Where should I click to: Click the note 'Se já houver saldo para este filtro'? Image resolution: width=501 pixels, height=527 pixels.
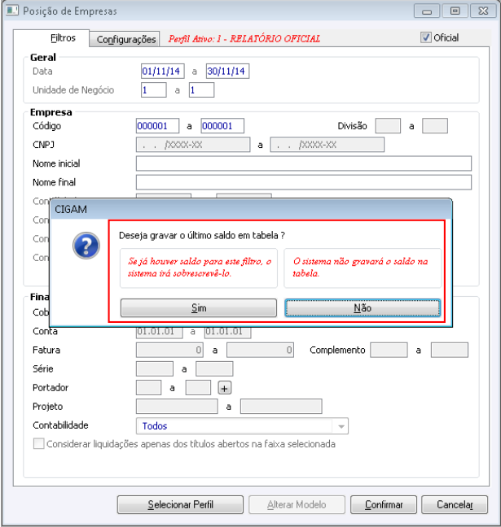(x=200, y=268)
